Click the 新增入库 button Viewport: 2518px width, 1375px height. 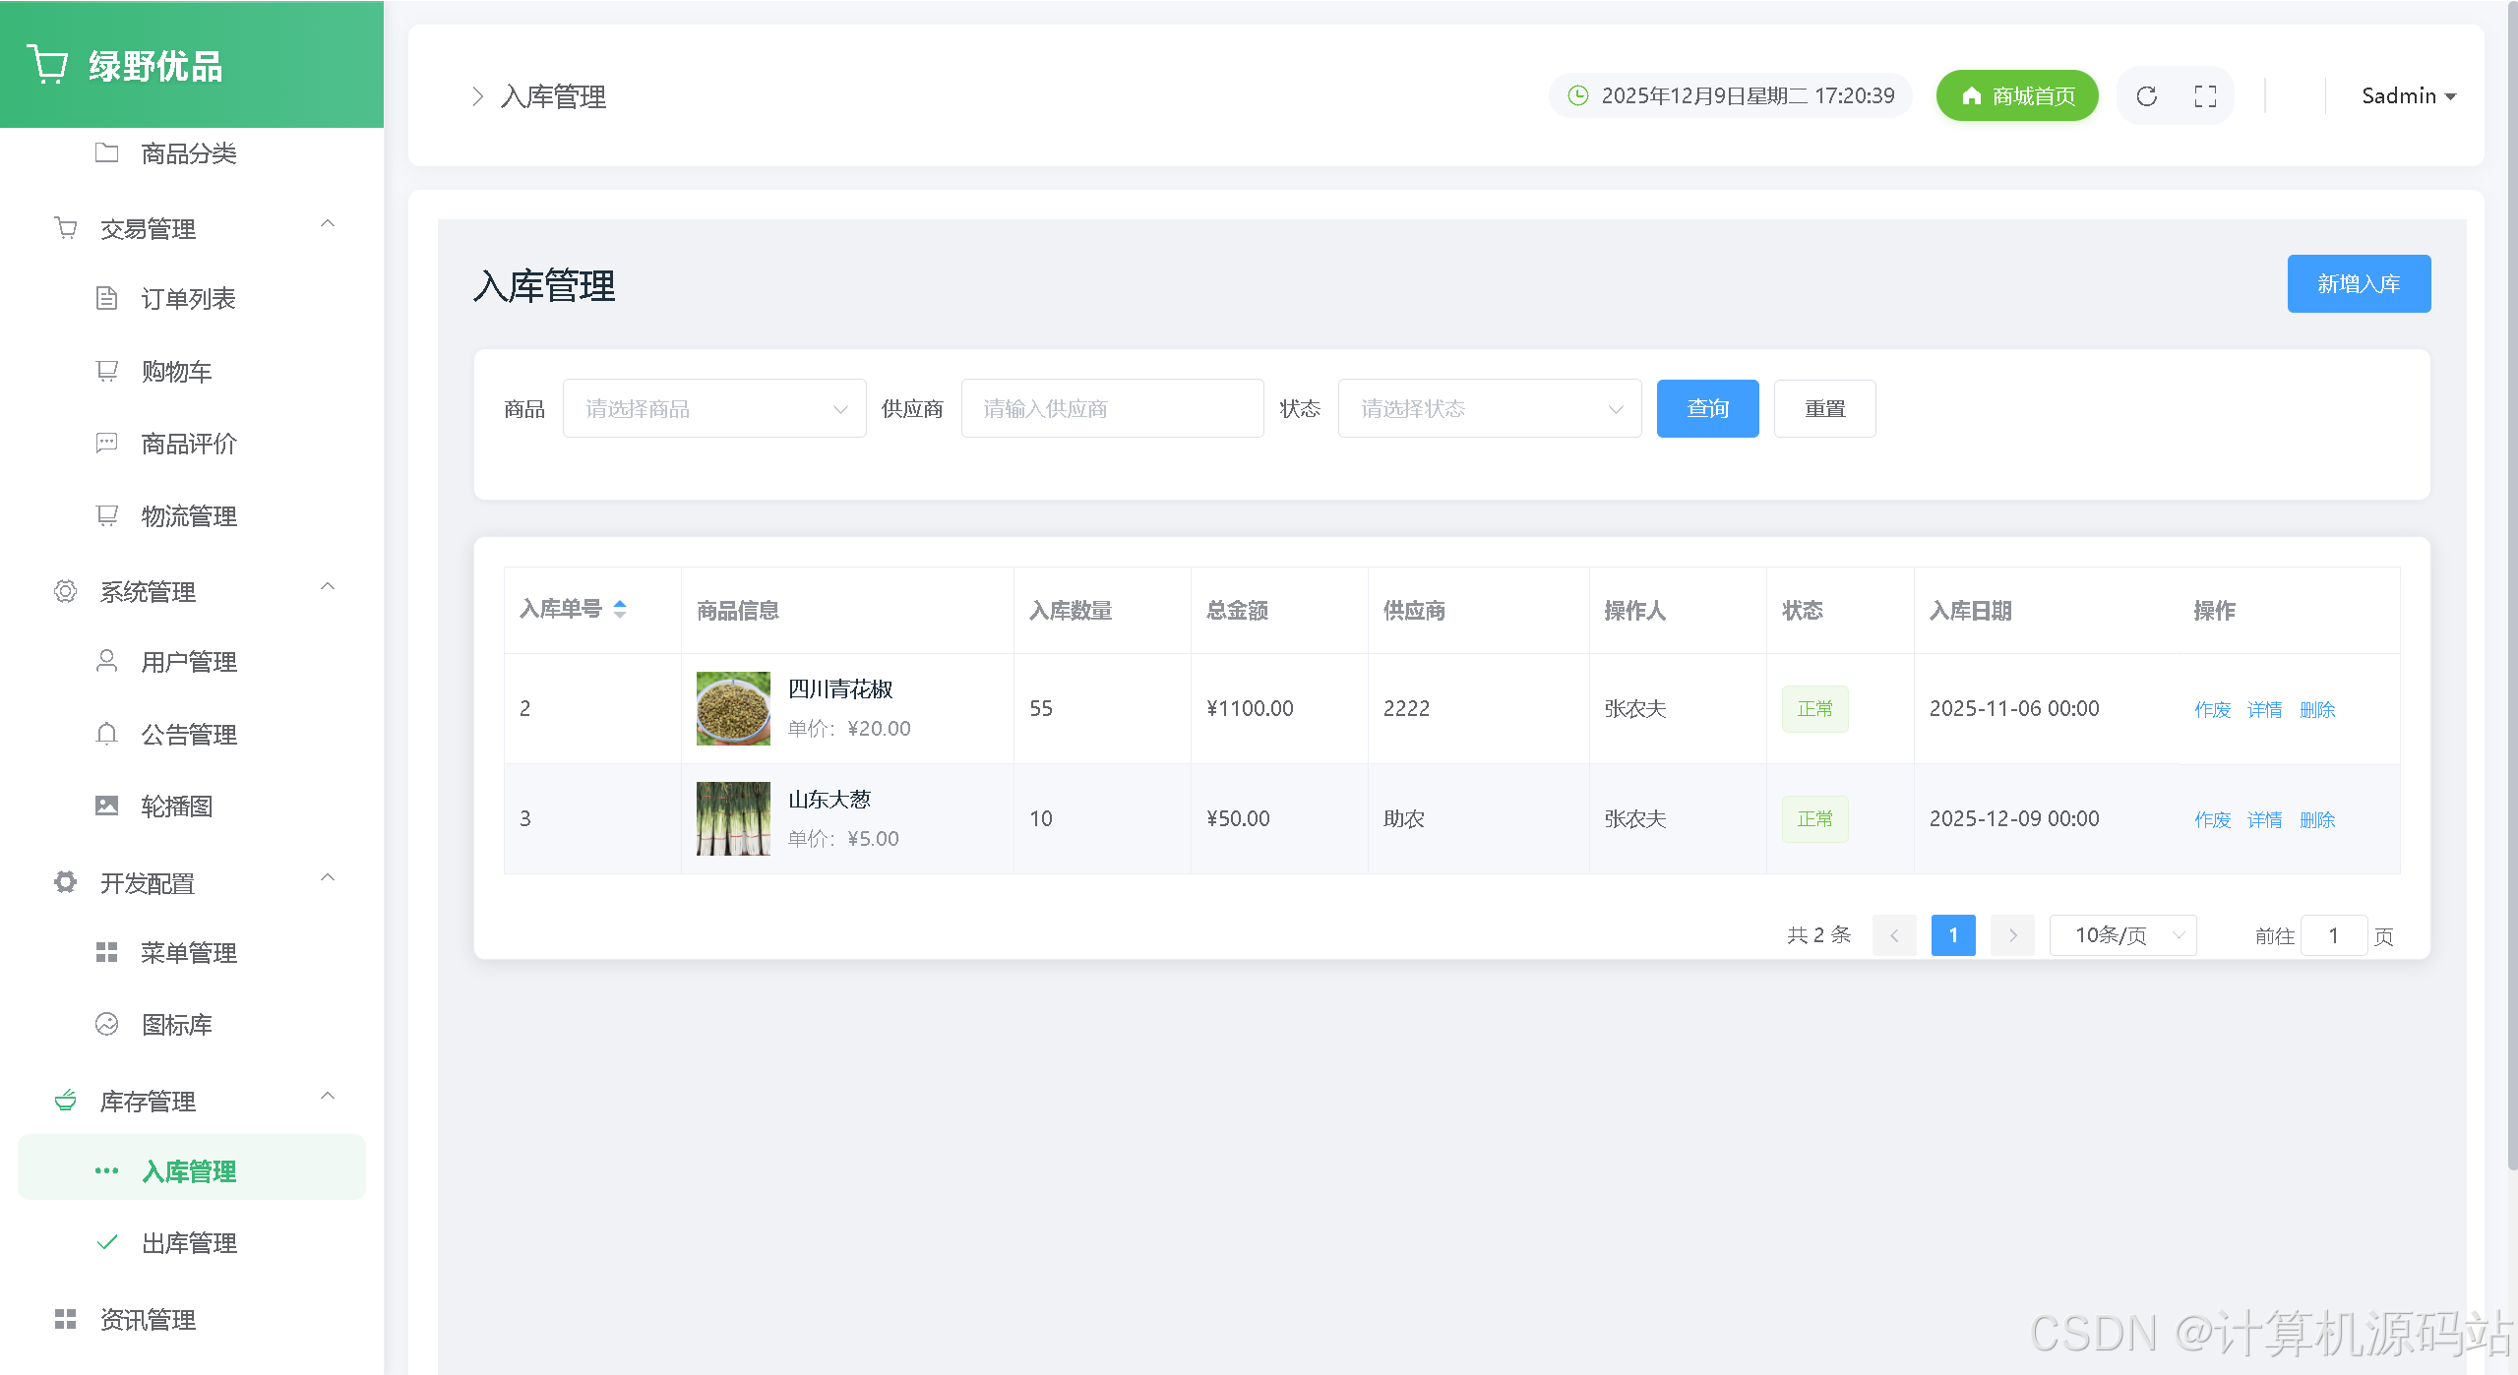coord(2358,284)
